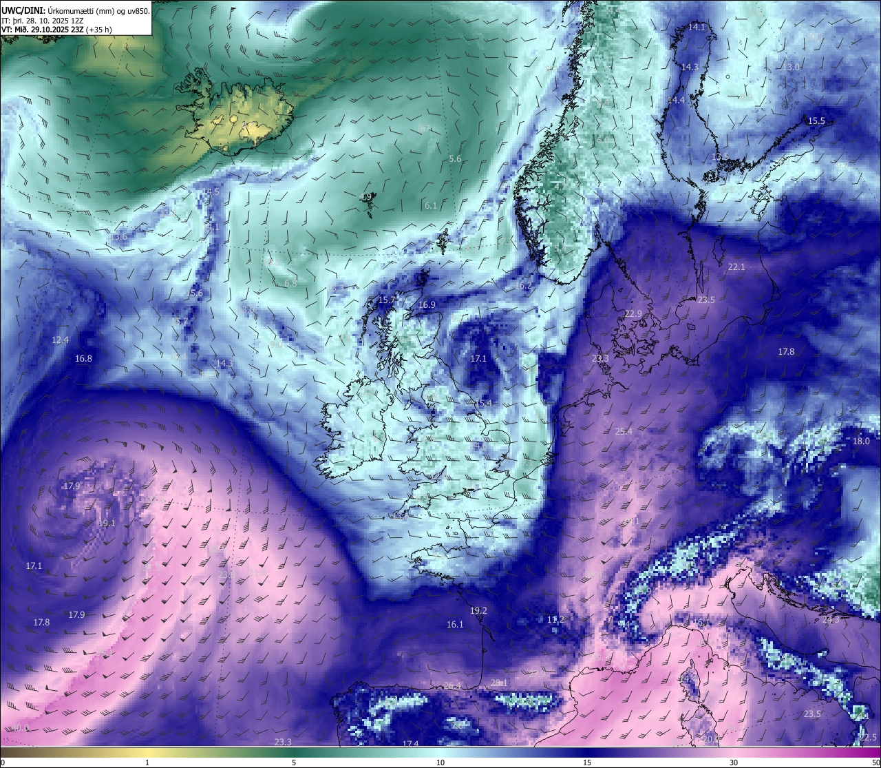
Task: Click the 22.5 value label
Action: tap(869, 737)
